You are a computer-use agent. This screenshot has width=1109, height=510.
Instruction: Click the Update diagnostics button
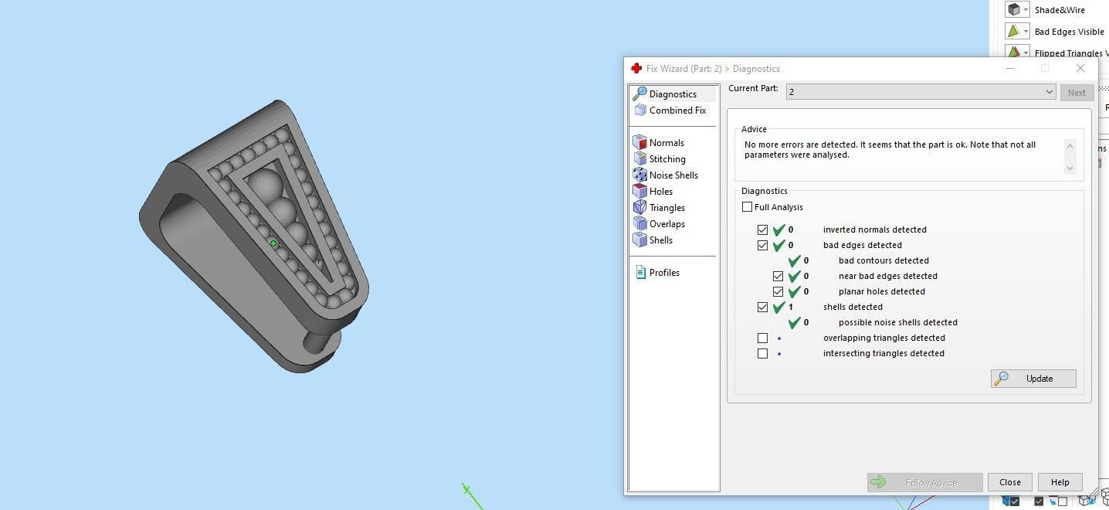coord(1033,379)
